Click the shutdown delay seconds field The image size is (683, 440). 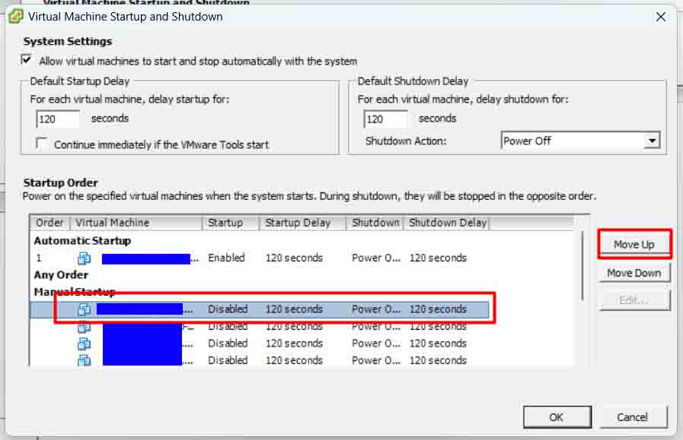(x=385, y=119)
